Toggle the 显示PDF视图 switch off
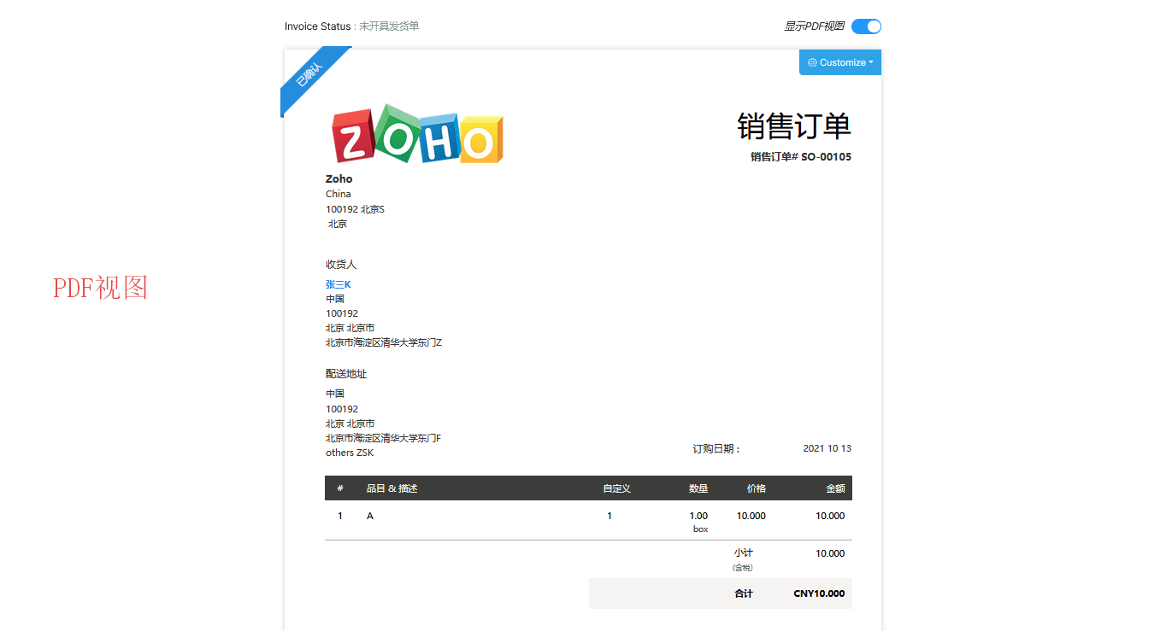Screen dimensions: 1166x631 (866, 26)
